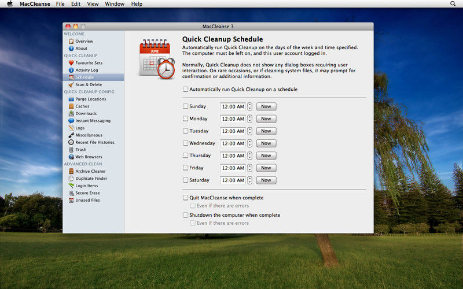Open the Web Browsers globe icon
Image resolution: width=463 pixels, height=289 pixels.
(71, 157)
